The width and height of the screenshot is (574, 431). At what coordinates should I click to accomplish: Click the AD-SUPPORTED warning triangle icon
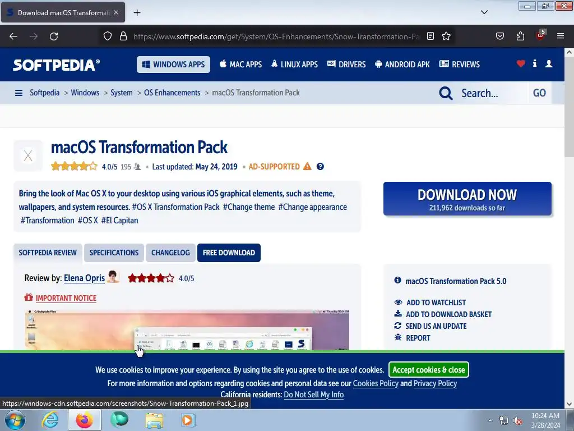coord(307,166)
